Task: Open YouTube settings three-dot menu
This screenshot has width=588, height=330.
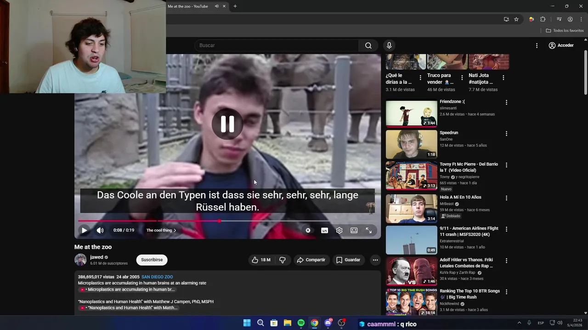Action: [537, 45]
